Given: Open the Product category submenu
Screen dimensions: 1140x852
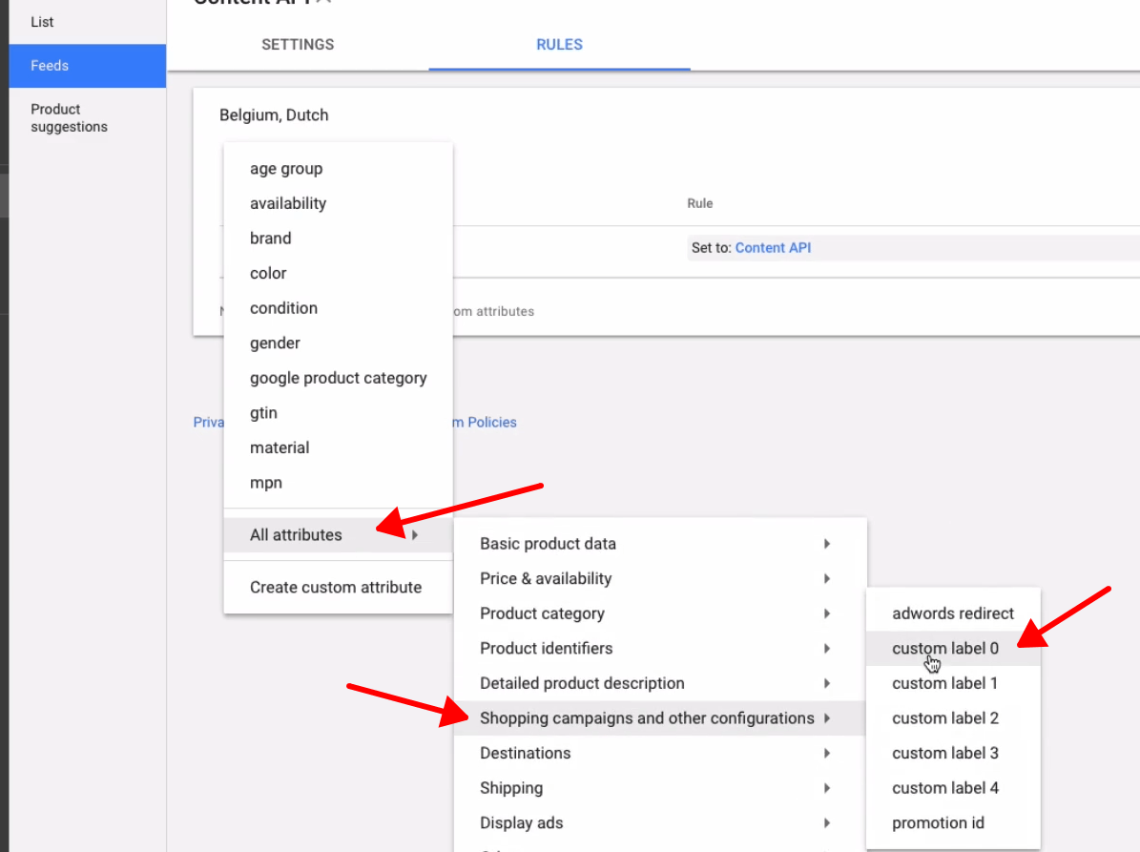Looking at the screenshot, I should pyautogui.click(x=542, y=613).
